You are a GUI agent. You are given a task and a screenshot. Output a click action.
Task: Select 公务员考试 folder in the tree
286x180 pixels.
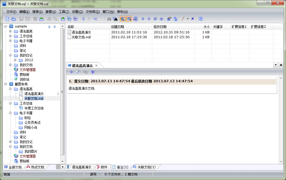click(x=32, y=123)
